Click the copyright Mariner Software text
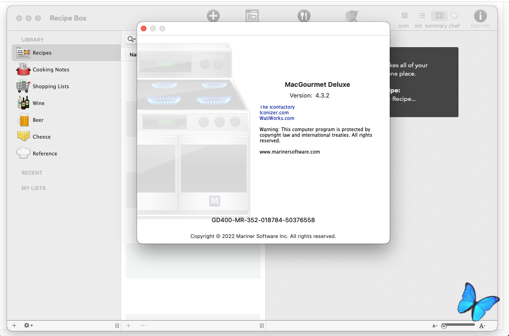The height and width of the screenshot is (336, 509). point(263,236)
